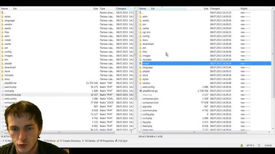275x154 pixels.
Task: Select search.php in left panel
Action: [x=10, y=87]
